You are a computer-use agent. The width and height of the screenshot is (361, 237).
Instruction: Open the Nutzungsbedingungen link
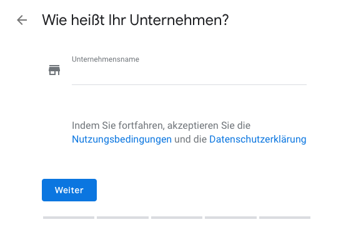click(x=122, y=139)
